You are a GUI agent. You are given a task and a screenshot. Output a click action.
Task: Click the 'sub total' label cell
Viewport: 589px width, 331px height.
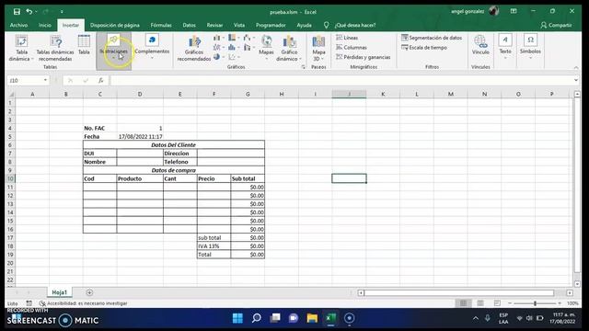coord(214,237)
